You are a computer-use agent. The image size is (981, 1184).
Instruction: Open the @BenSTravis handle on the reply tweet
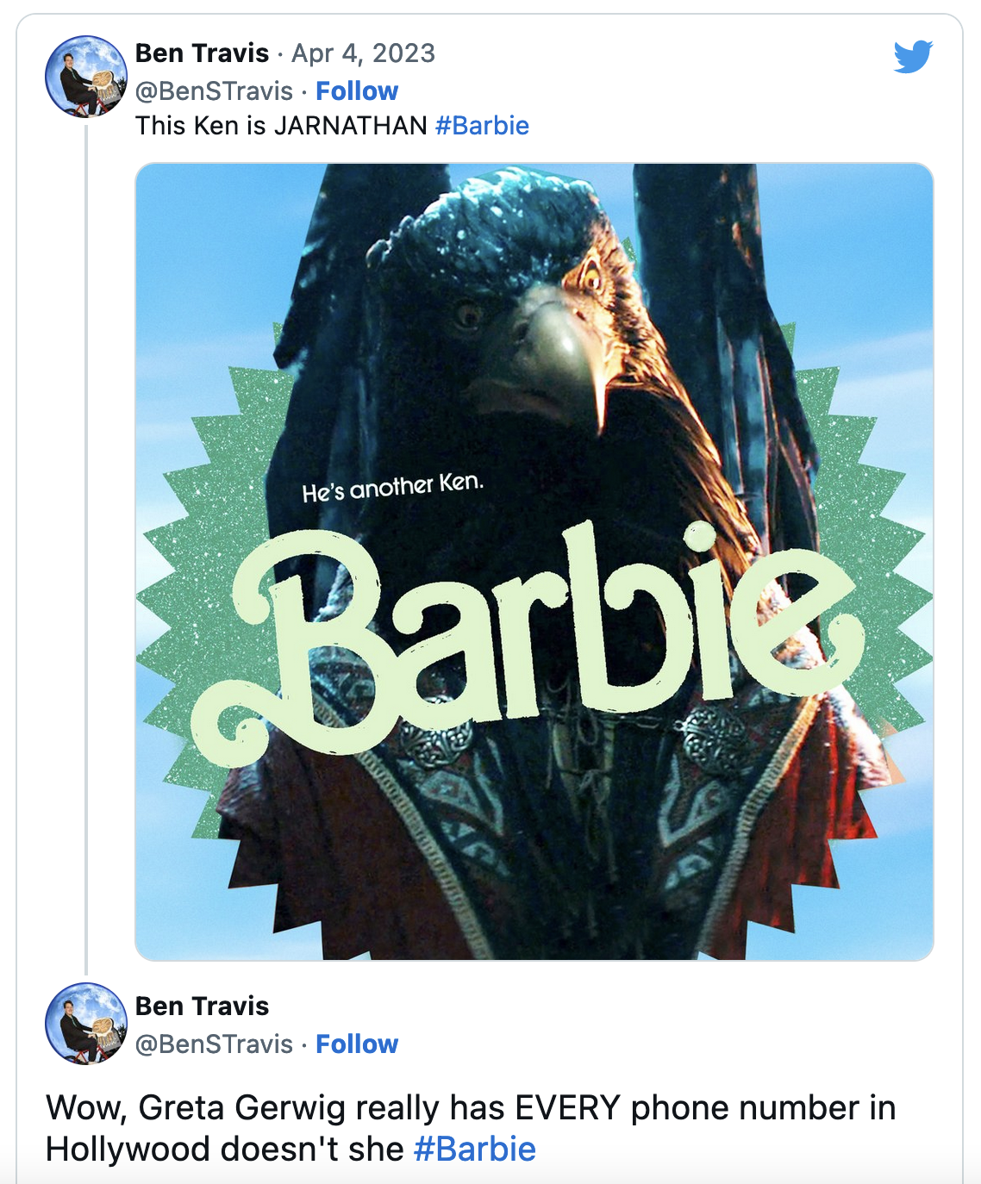[x=215, y=1044]
